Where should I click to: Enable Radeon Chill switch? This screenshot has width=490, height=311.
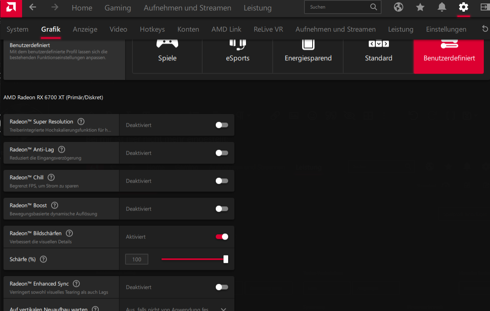click(222, 181)
